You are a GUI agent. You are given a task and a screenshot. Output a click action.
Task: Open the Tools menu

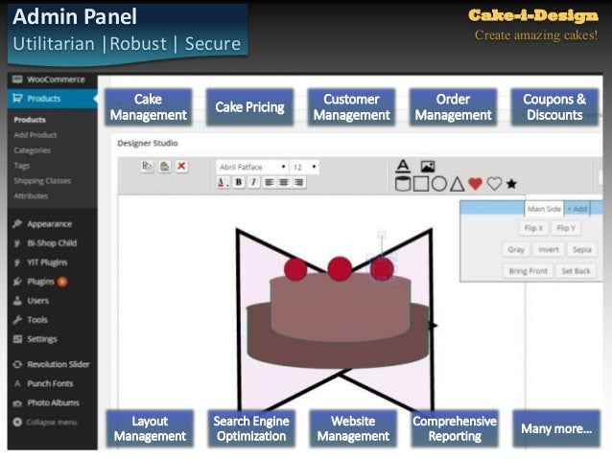(x=53, y=320)
